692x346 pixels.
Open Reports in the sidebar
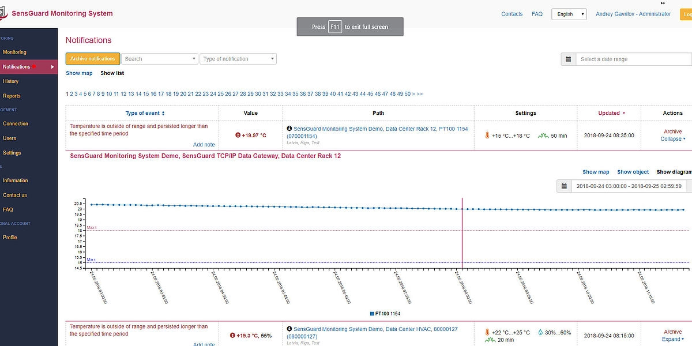pos(12,96)
